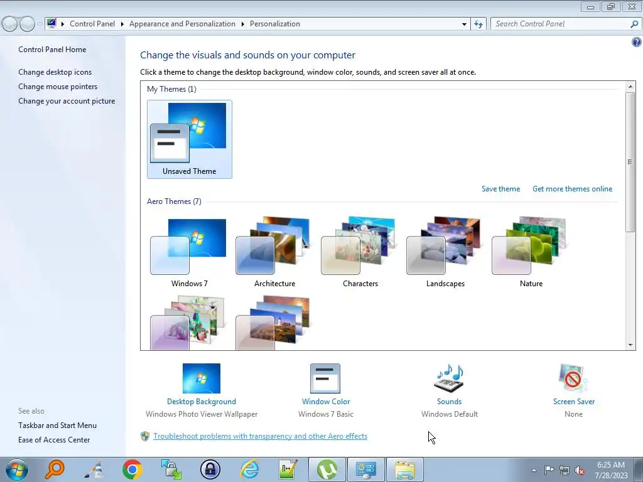
Task: Expand arrow before Control Panel breadcrumb
Action: pos(63,24)
